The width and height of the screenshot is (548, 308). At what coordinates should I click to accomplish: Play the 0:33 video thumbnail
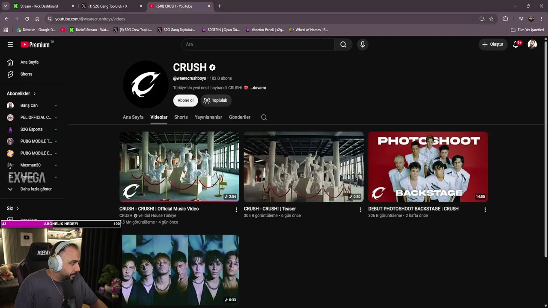(x=180, y=270)
